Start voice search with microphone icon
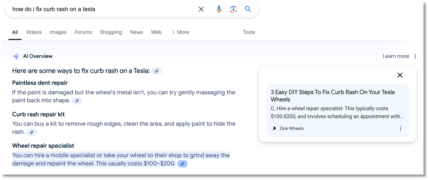Image resolution: width=429 pixels, height=180 pixels. (219, 9)
